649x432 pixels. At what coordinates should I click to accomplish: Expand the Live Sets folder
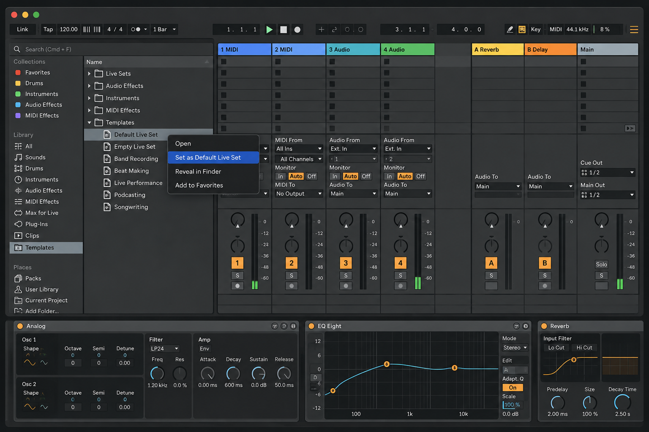[89, 74]
